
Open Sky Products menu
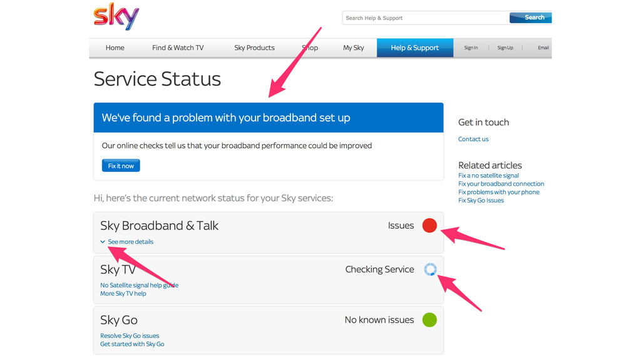pos(254,48)
